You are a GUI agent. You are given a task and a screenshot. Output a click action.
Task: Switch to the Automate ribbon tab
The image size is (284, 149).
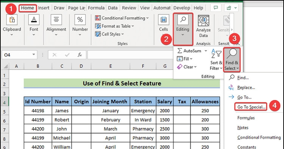[x=162, y=8]
